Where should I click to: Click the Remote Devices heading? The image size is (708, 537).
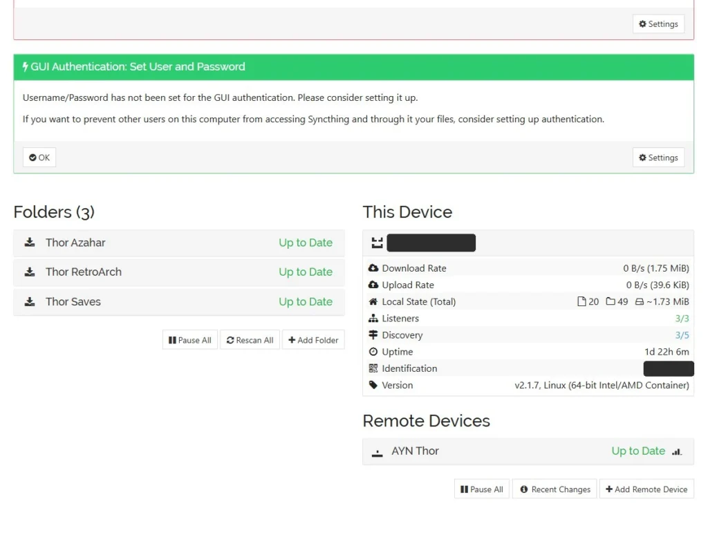(x=426, y=421)
